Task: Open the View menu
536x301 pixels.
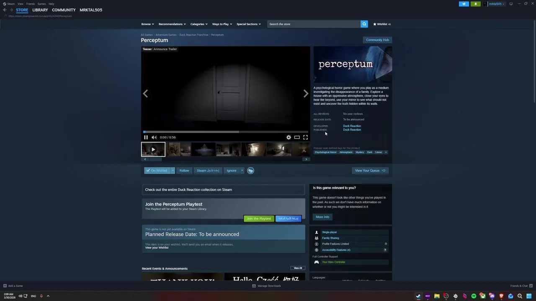Action: click(x=20, y=4)
